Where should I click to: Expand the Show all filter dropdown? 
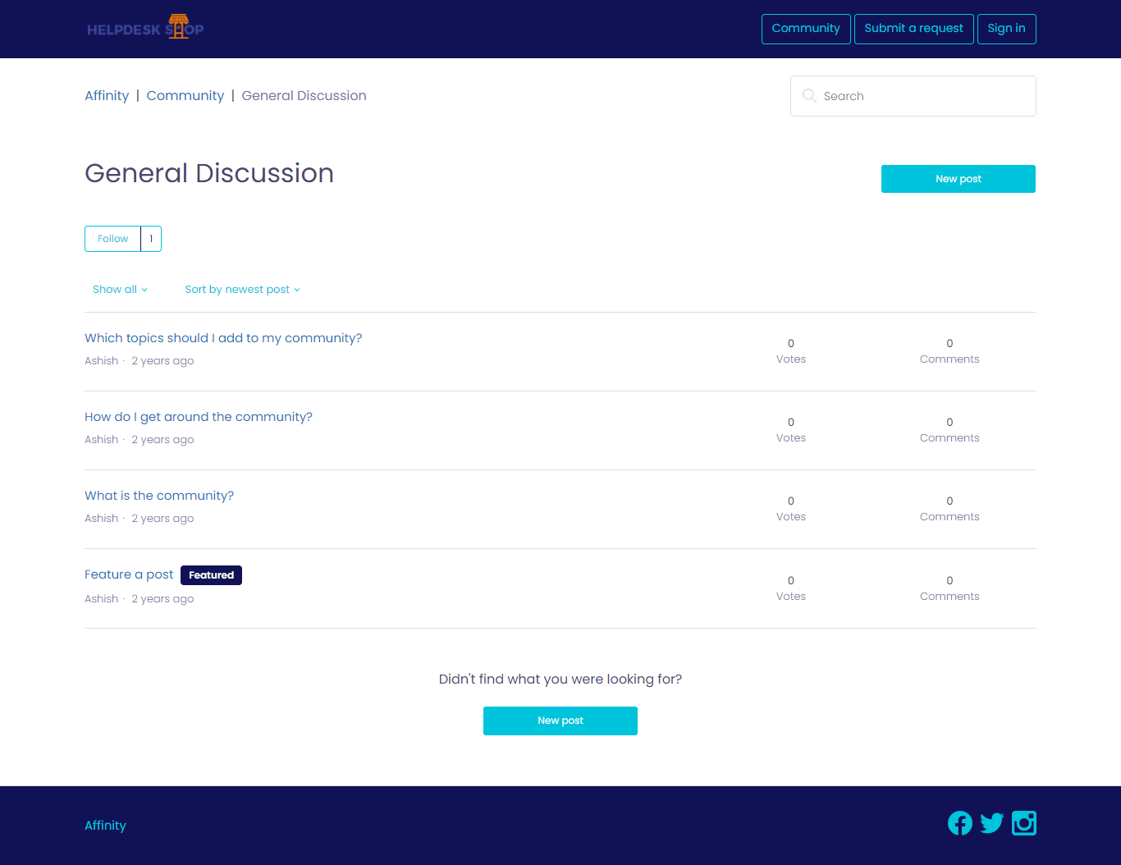[120, 290]
